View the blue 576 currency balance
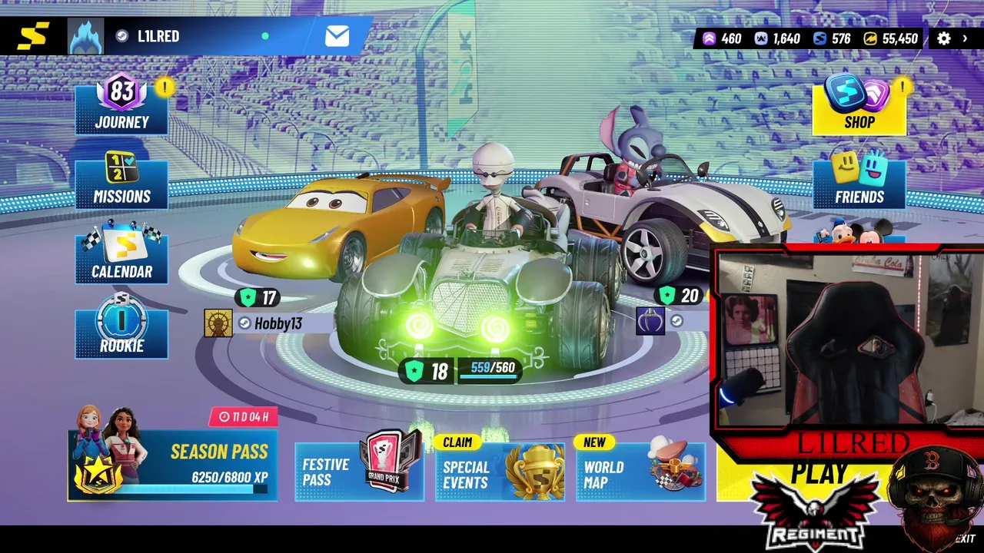984x553 pixels. [x=832, y=38]
